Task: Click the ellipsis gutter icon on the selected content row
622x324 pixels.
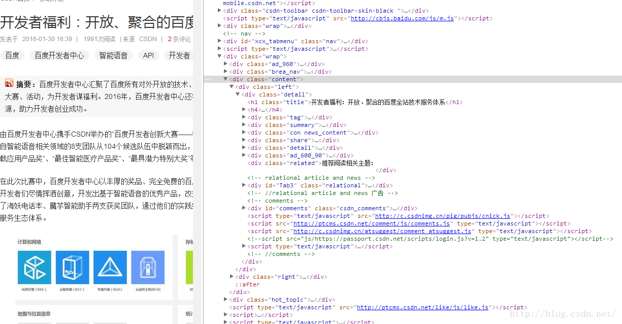Action: (x=207, y=80)
